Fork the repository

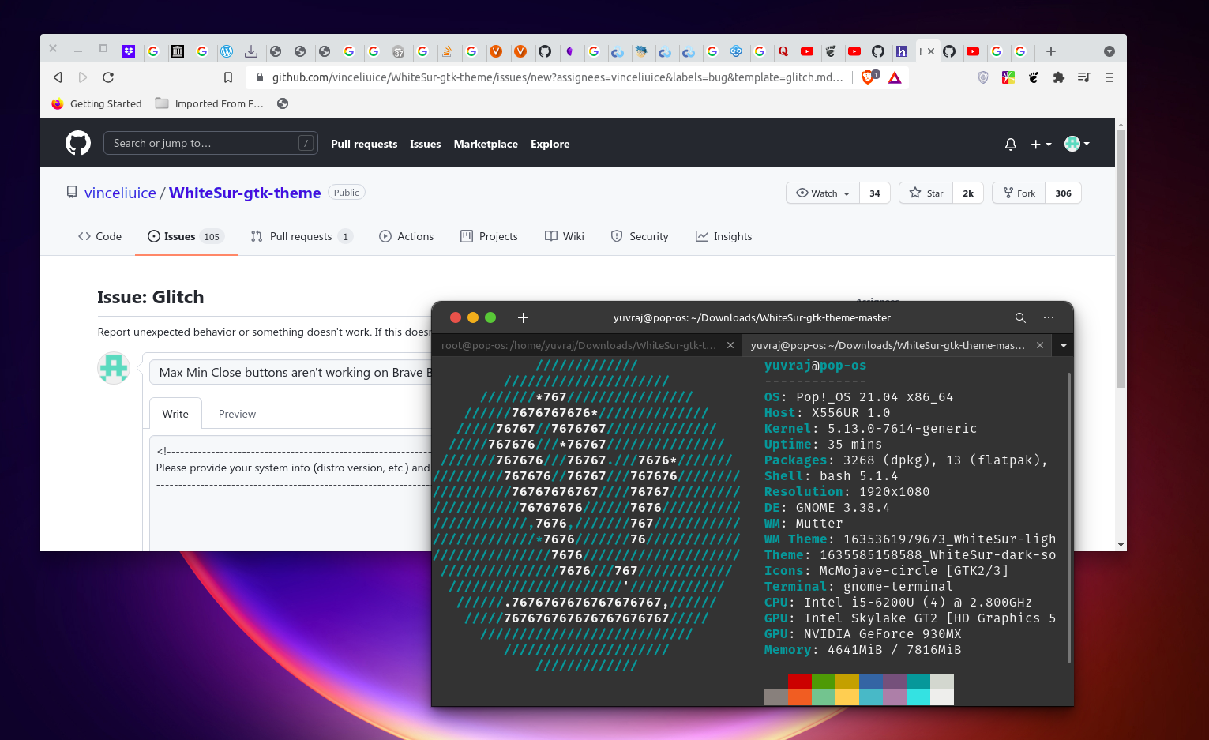coord(1019,193)
